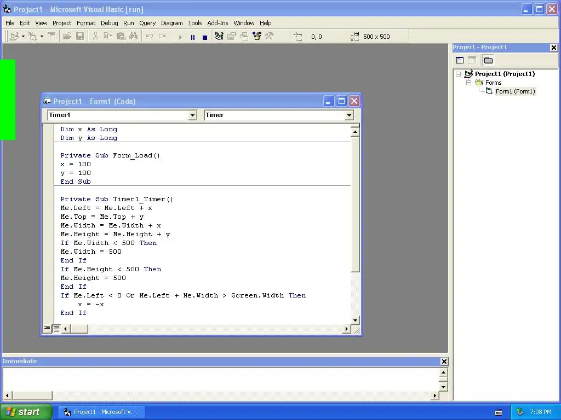
Task: Click the Save Project floppy icon
Action: 80,37
